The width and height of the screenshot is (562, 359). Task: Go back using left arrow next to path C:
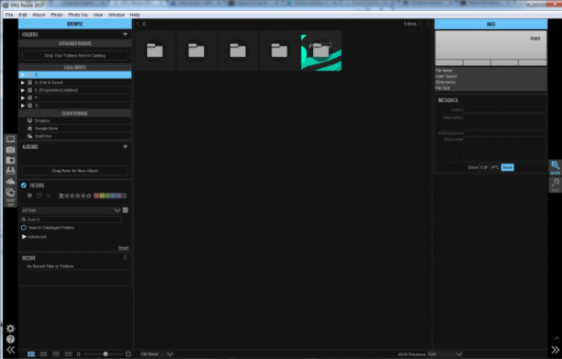click(139, 24)
